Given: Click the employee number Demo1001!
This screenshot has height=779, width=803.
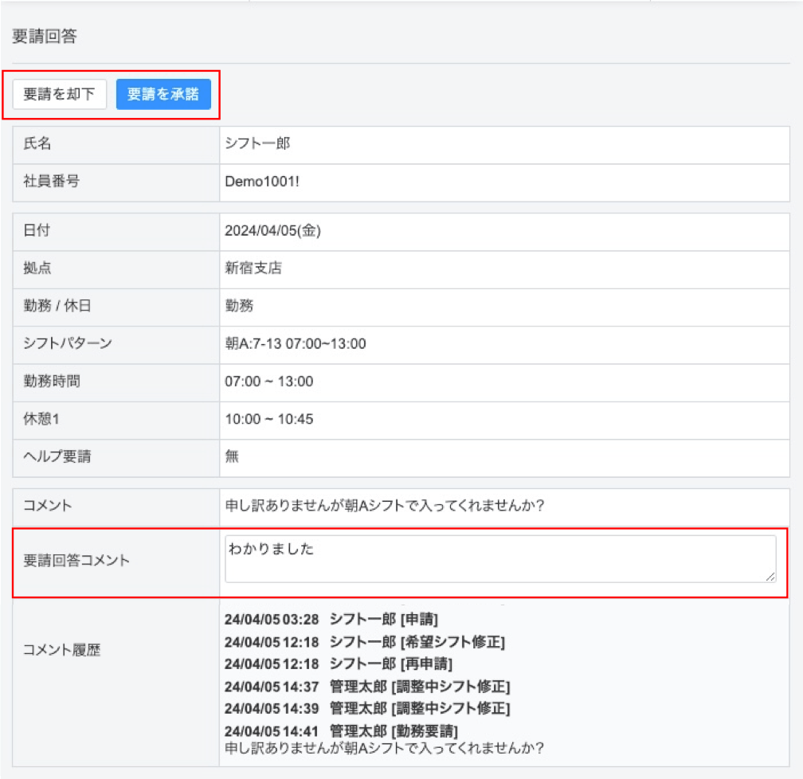Looking at the screenshot, I should coord(262,181).
